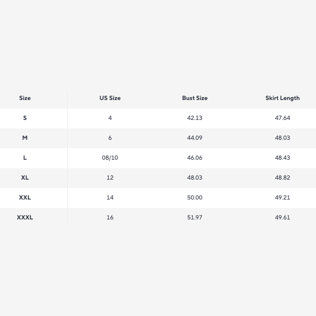Select the XXXL size row label
The width and height of the screenshot is (316, 316).
(x=25, y=217)
